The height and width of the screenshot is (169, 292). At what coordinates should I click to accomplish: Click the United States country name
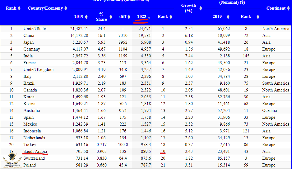(x=35, y=29)
